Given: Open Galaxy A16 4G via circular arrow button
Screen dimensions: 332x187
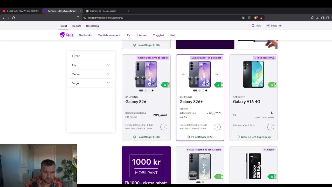Looking at the screenshot, I should tap(271, 127).
